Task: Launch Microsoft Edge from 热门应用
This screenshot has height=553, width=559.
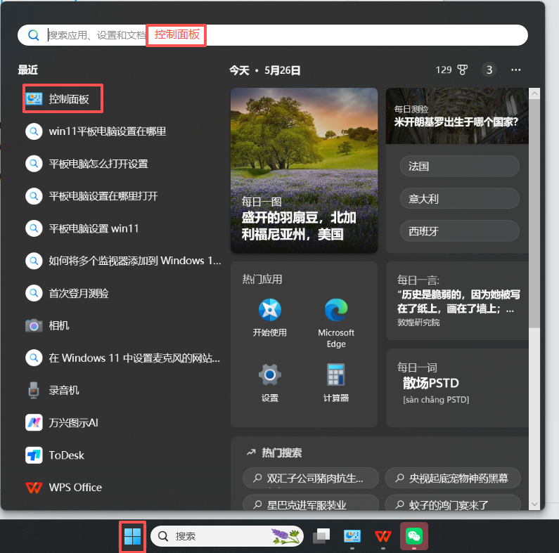Action: (x=336, y=323)
